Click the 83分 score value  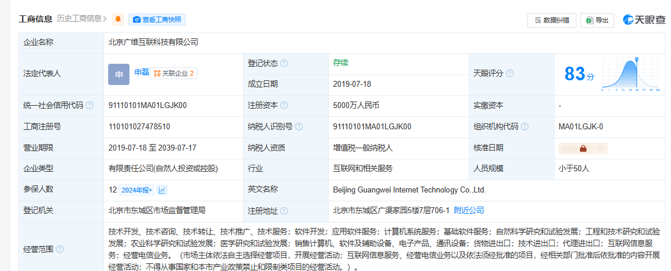pyautogui.click(x=579, y=74)
